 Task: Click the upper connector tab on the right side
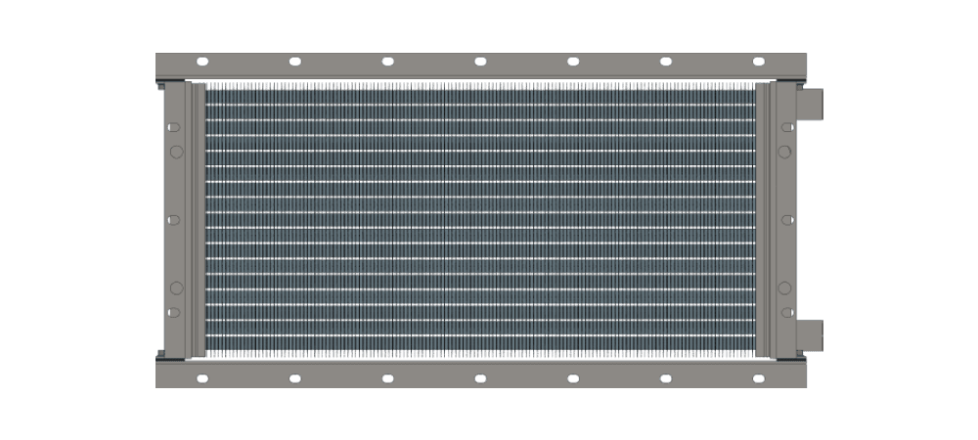pyautogui.click(x=810, y=104)
